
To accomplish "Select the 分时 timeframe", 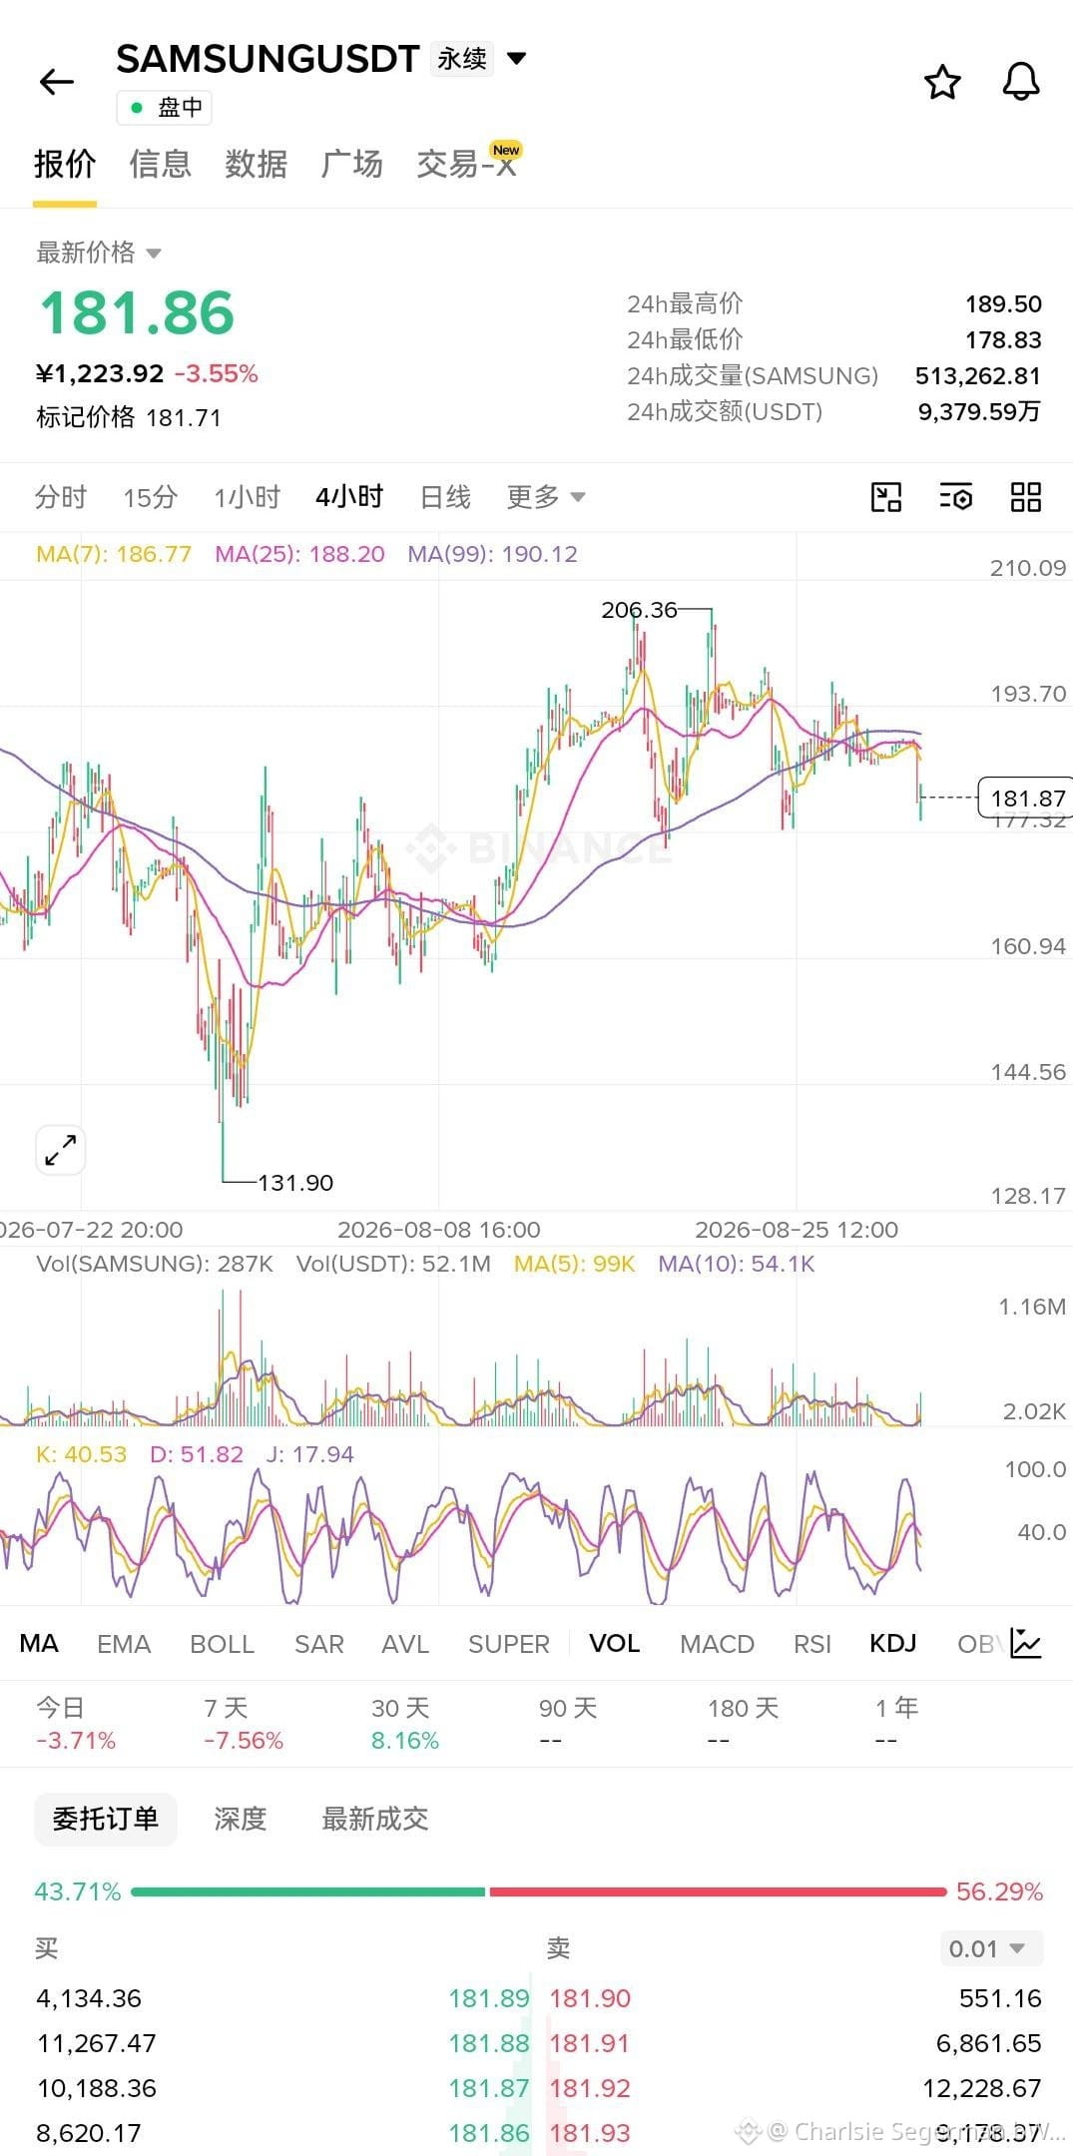I will click(x=61, y=496).
